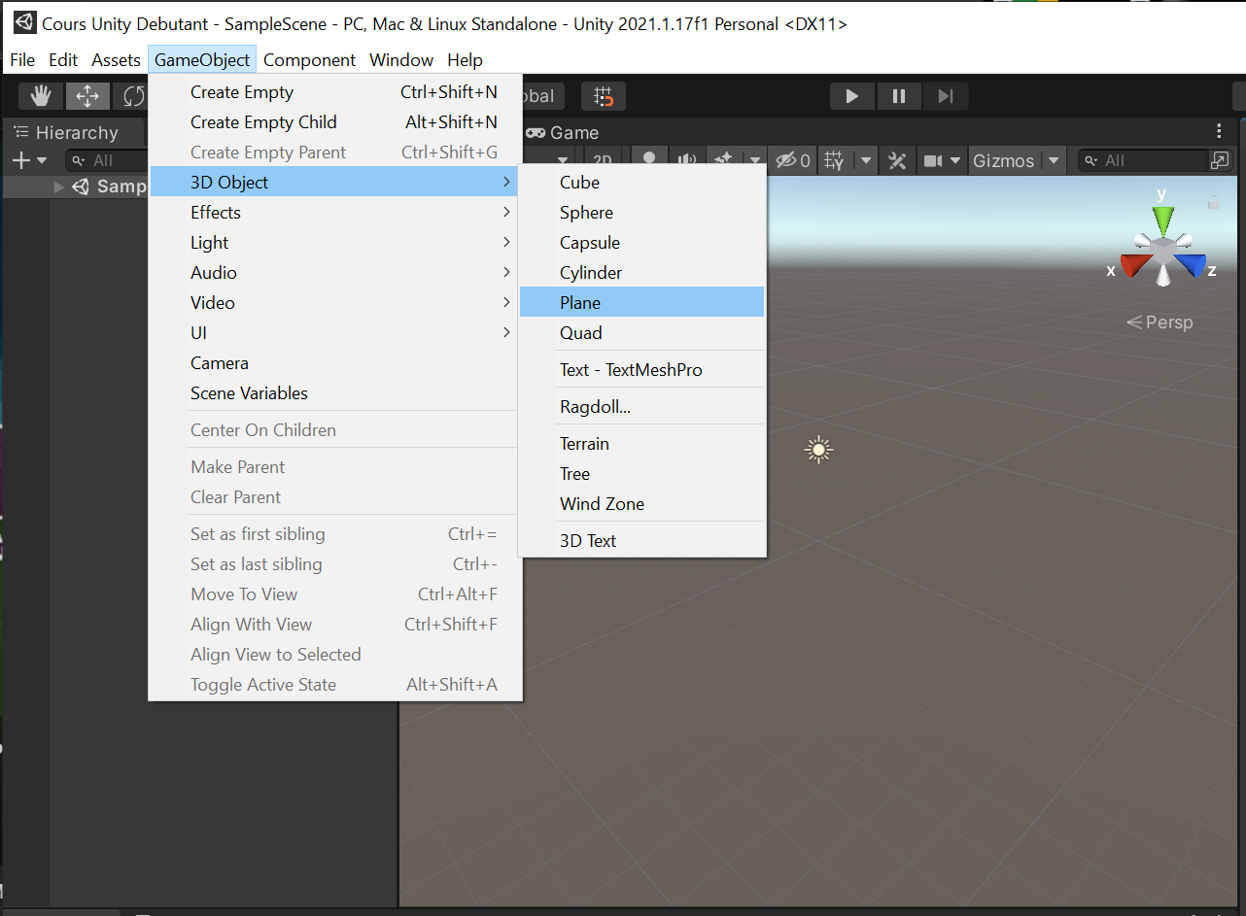The height and width of the screenshot is (916, 1246).
Task: Open the scene camera settings dropdown
Action: (956, 160)
